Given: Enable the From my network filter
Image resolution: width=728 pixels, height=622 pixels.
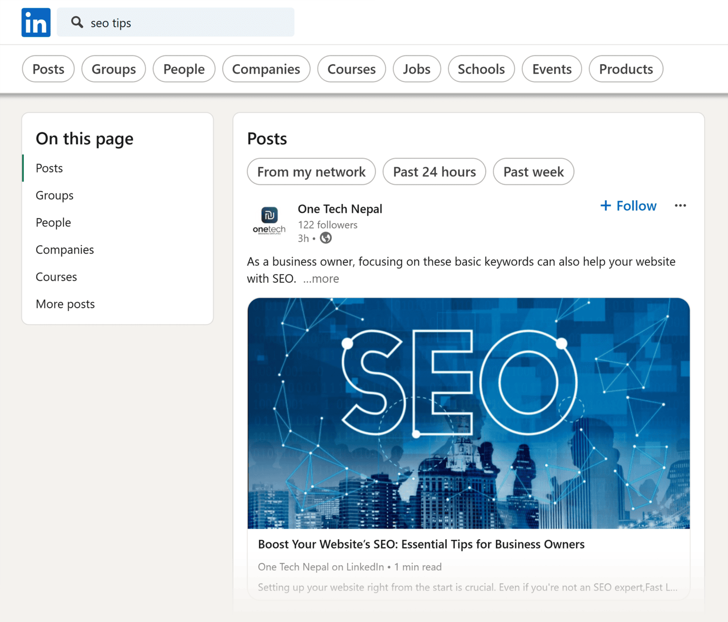Looking at the screenshot, I should click(311, 172).
